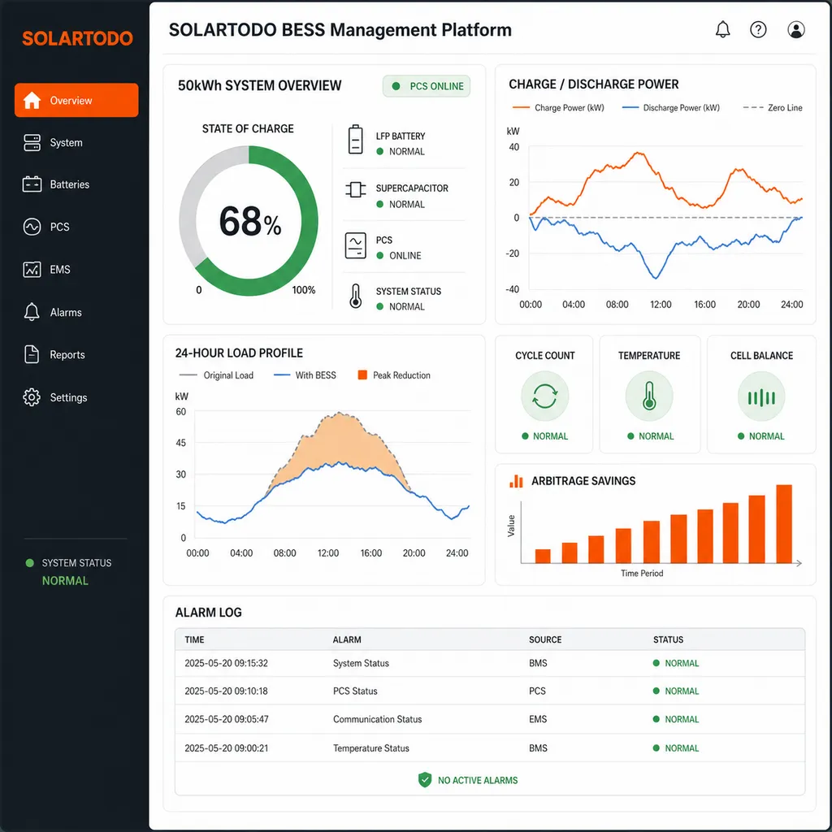Toggle Charge Power legend entry
The image size is (832, 832).
tap(558, 108)
